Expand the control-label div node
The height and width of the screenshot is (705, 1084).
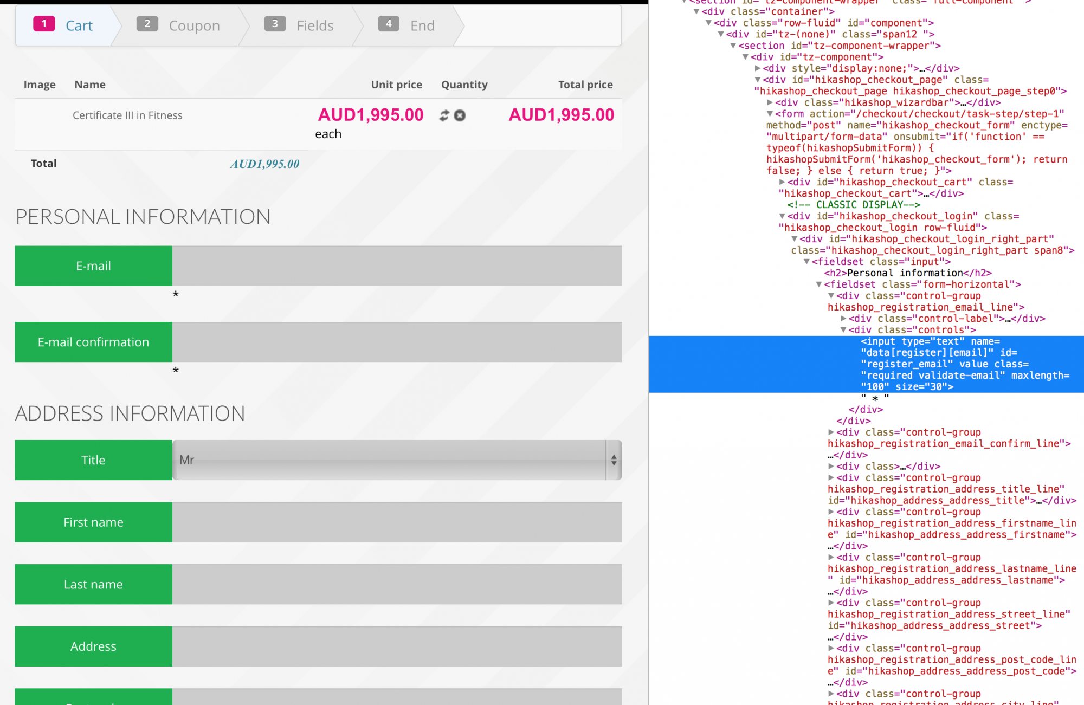coord(843,319)
